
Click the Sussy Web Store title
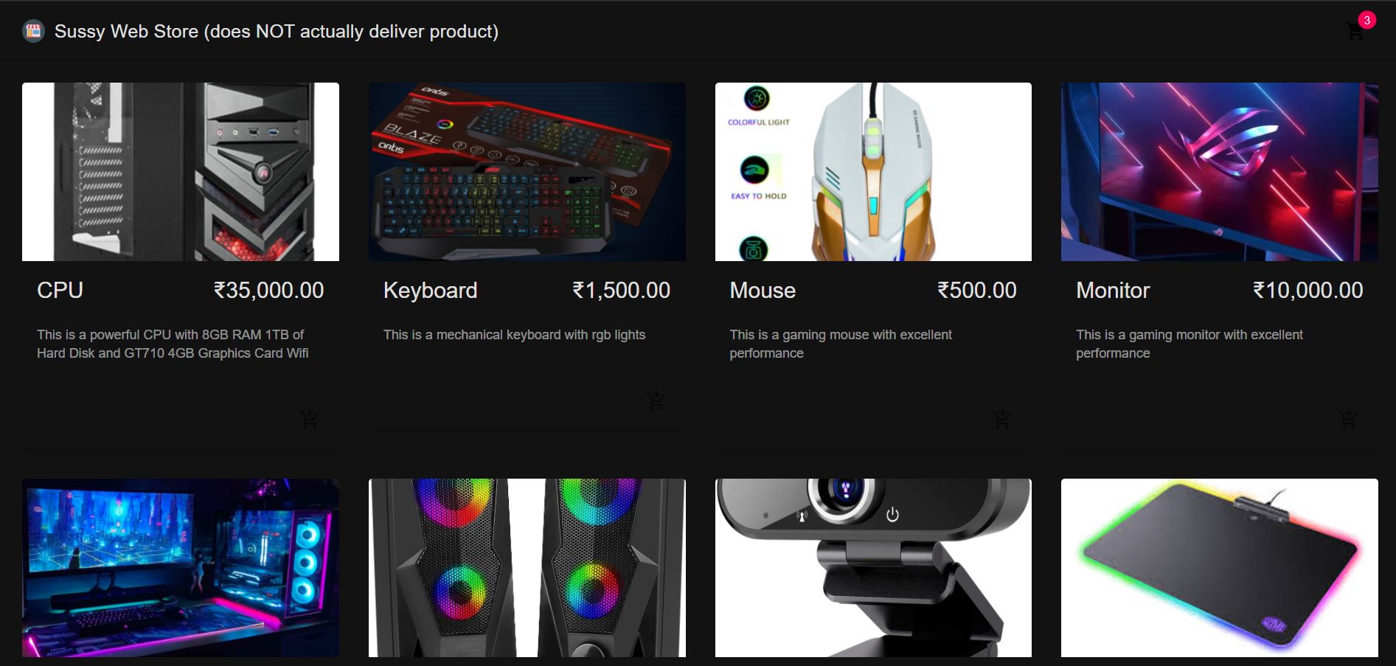coord(277,31)
